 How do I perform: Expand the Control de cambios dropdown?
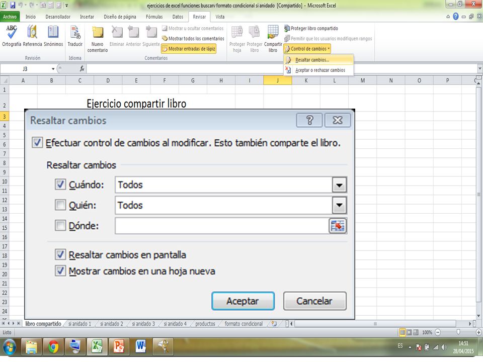(x=307, y=49)
